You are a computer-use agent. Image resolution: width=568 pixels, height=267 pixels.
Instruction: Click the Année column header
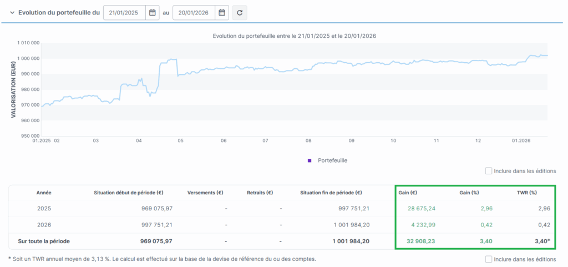click(x=44, y=193)
